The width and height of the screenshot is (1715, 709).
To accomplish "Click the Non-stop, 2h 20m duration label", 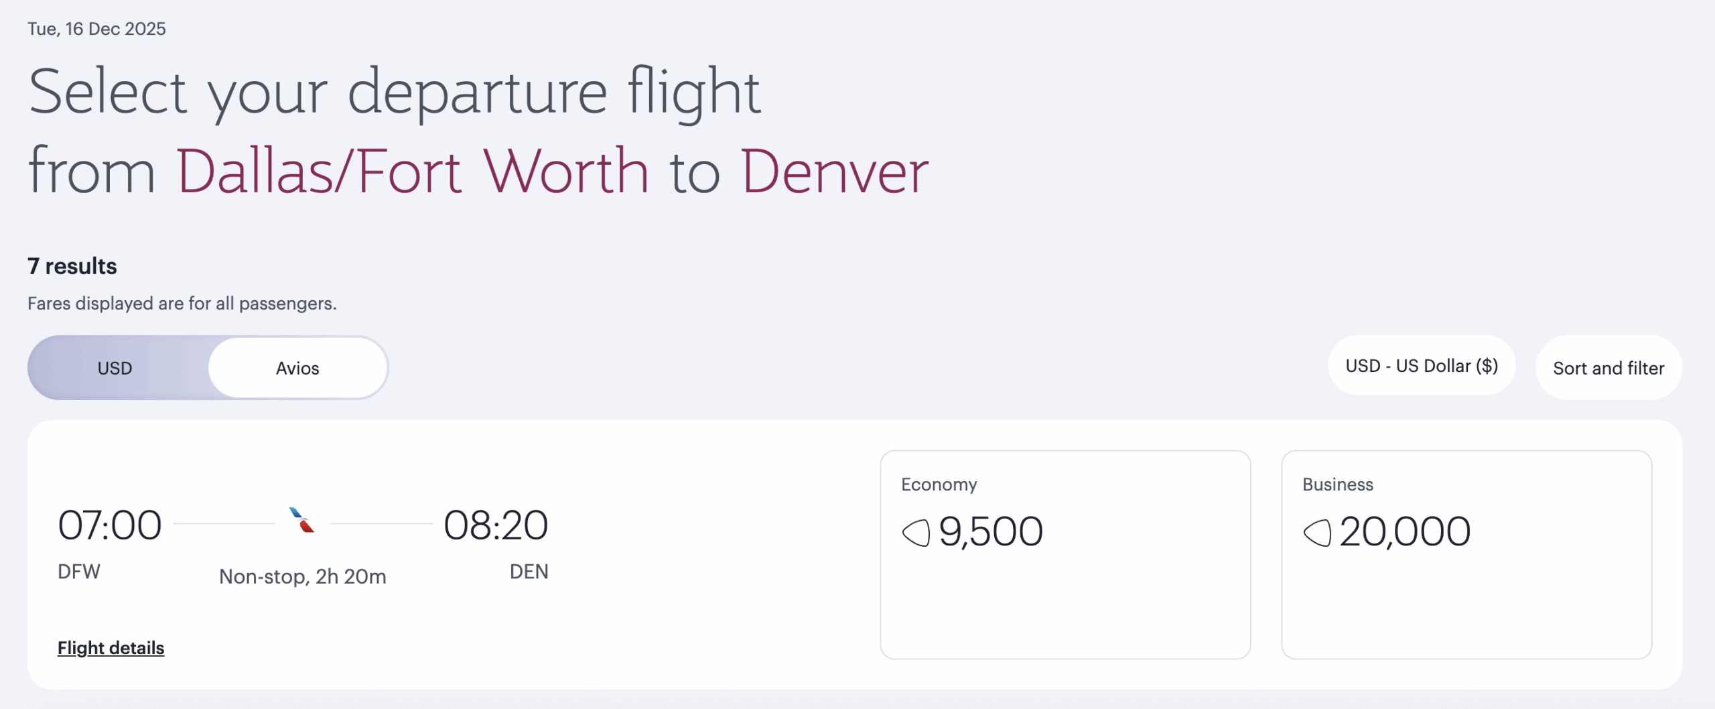I will pyautogui.click(x=303, y=576).
